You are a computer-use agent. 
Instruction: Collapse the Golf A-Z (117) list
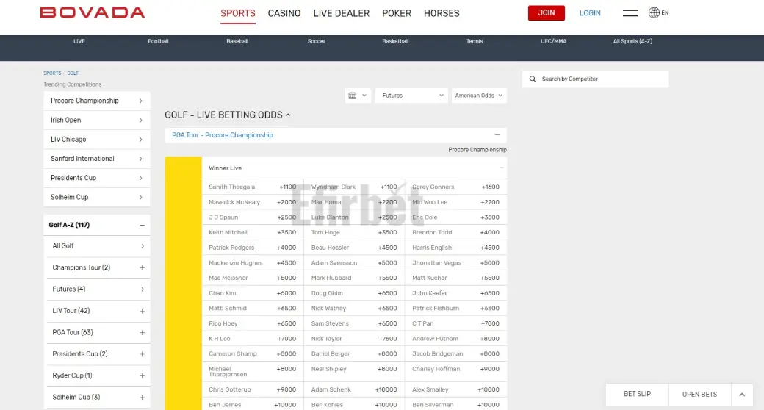(x=142, y=226)
